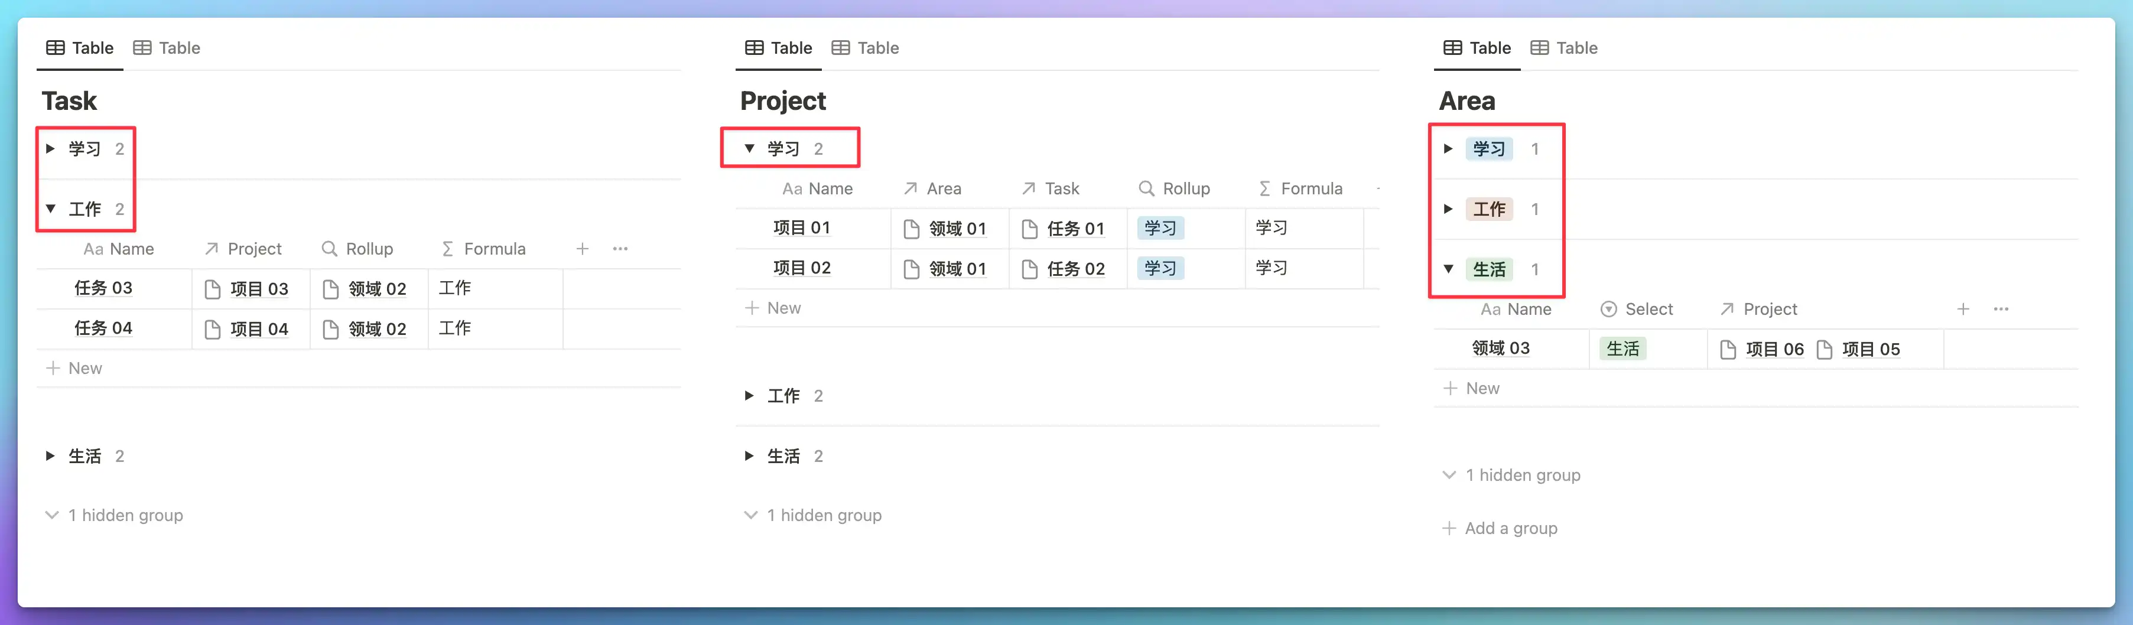Open 项目 06 relation in Area table

click(x=1773, y=349)
